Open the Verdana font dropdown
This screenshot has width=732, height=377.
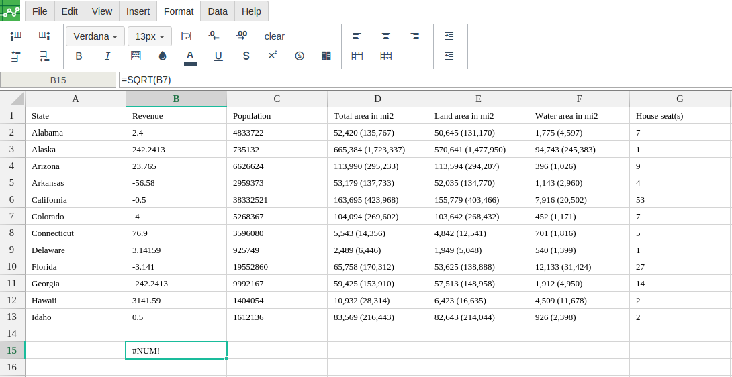pyautogui.click(x=95, y=36)
